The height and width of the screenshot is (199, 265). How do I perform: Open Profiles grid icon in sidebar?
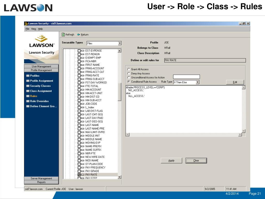[x=28, y=76]
